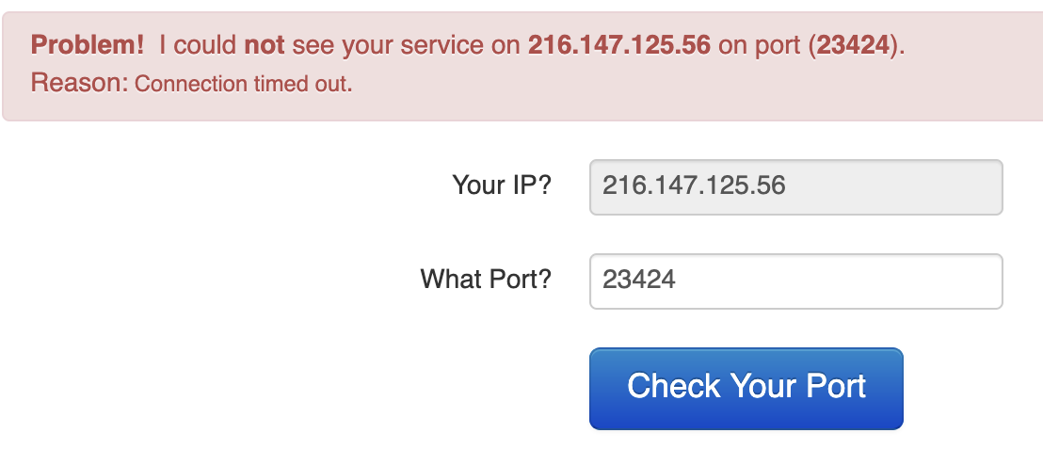This screenshot has height=465, width=1043.
Task: Click the 'Reason:' text in the alert
Action: [79, 83]
